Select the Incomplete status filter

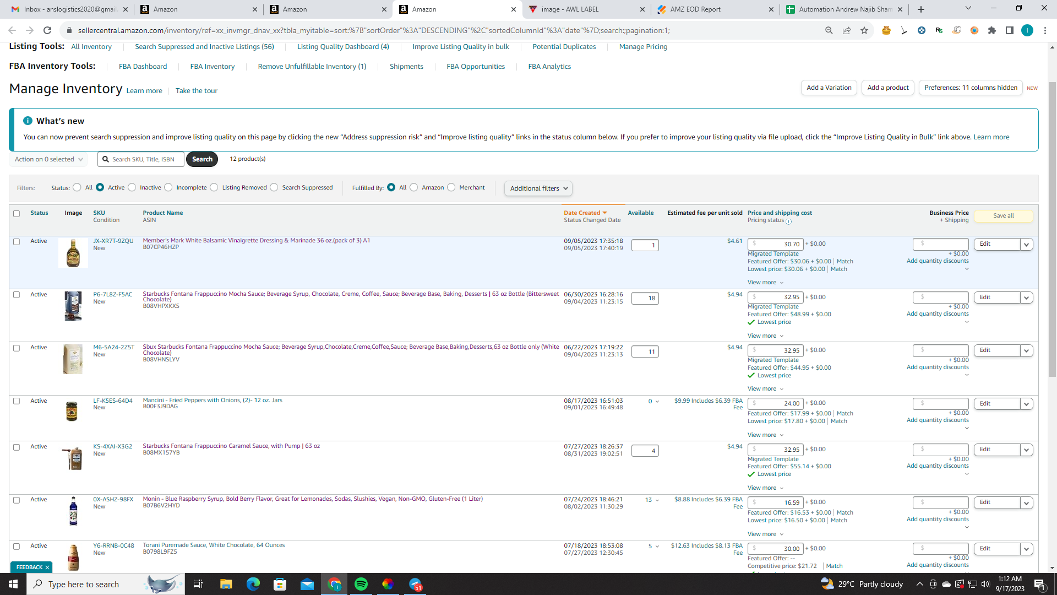coord(168,187)
